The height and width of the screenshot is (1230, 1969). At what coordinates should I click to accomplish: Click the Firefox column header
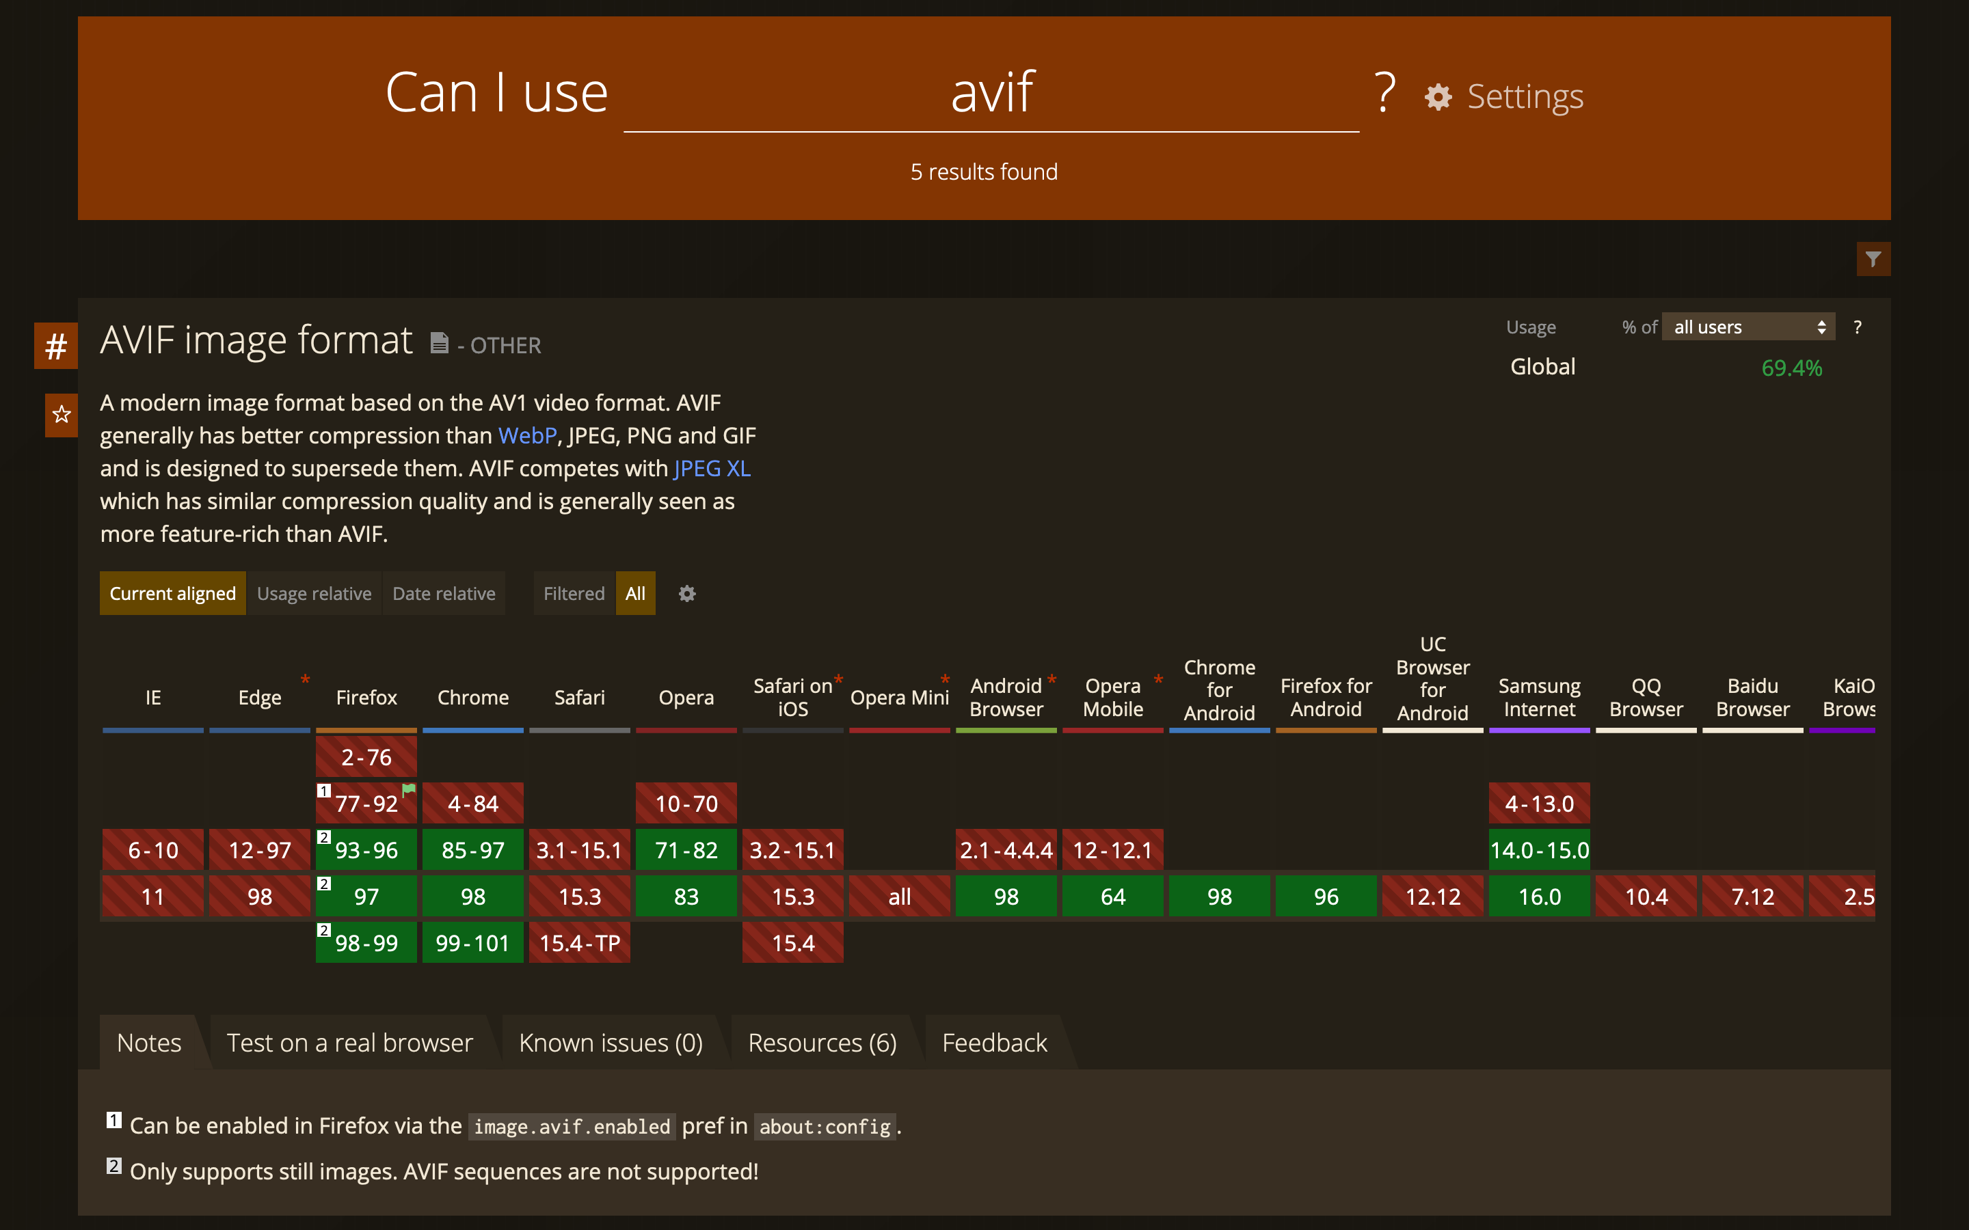click(366, 697)
